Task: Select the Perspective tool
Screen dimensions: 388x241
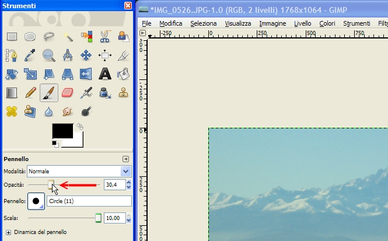Action: tap(68, 74)
